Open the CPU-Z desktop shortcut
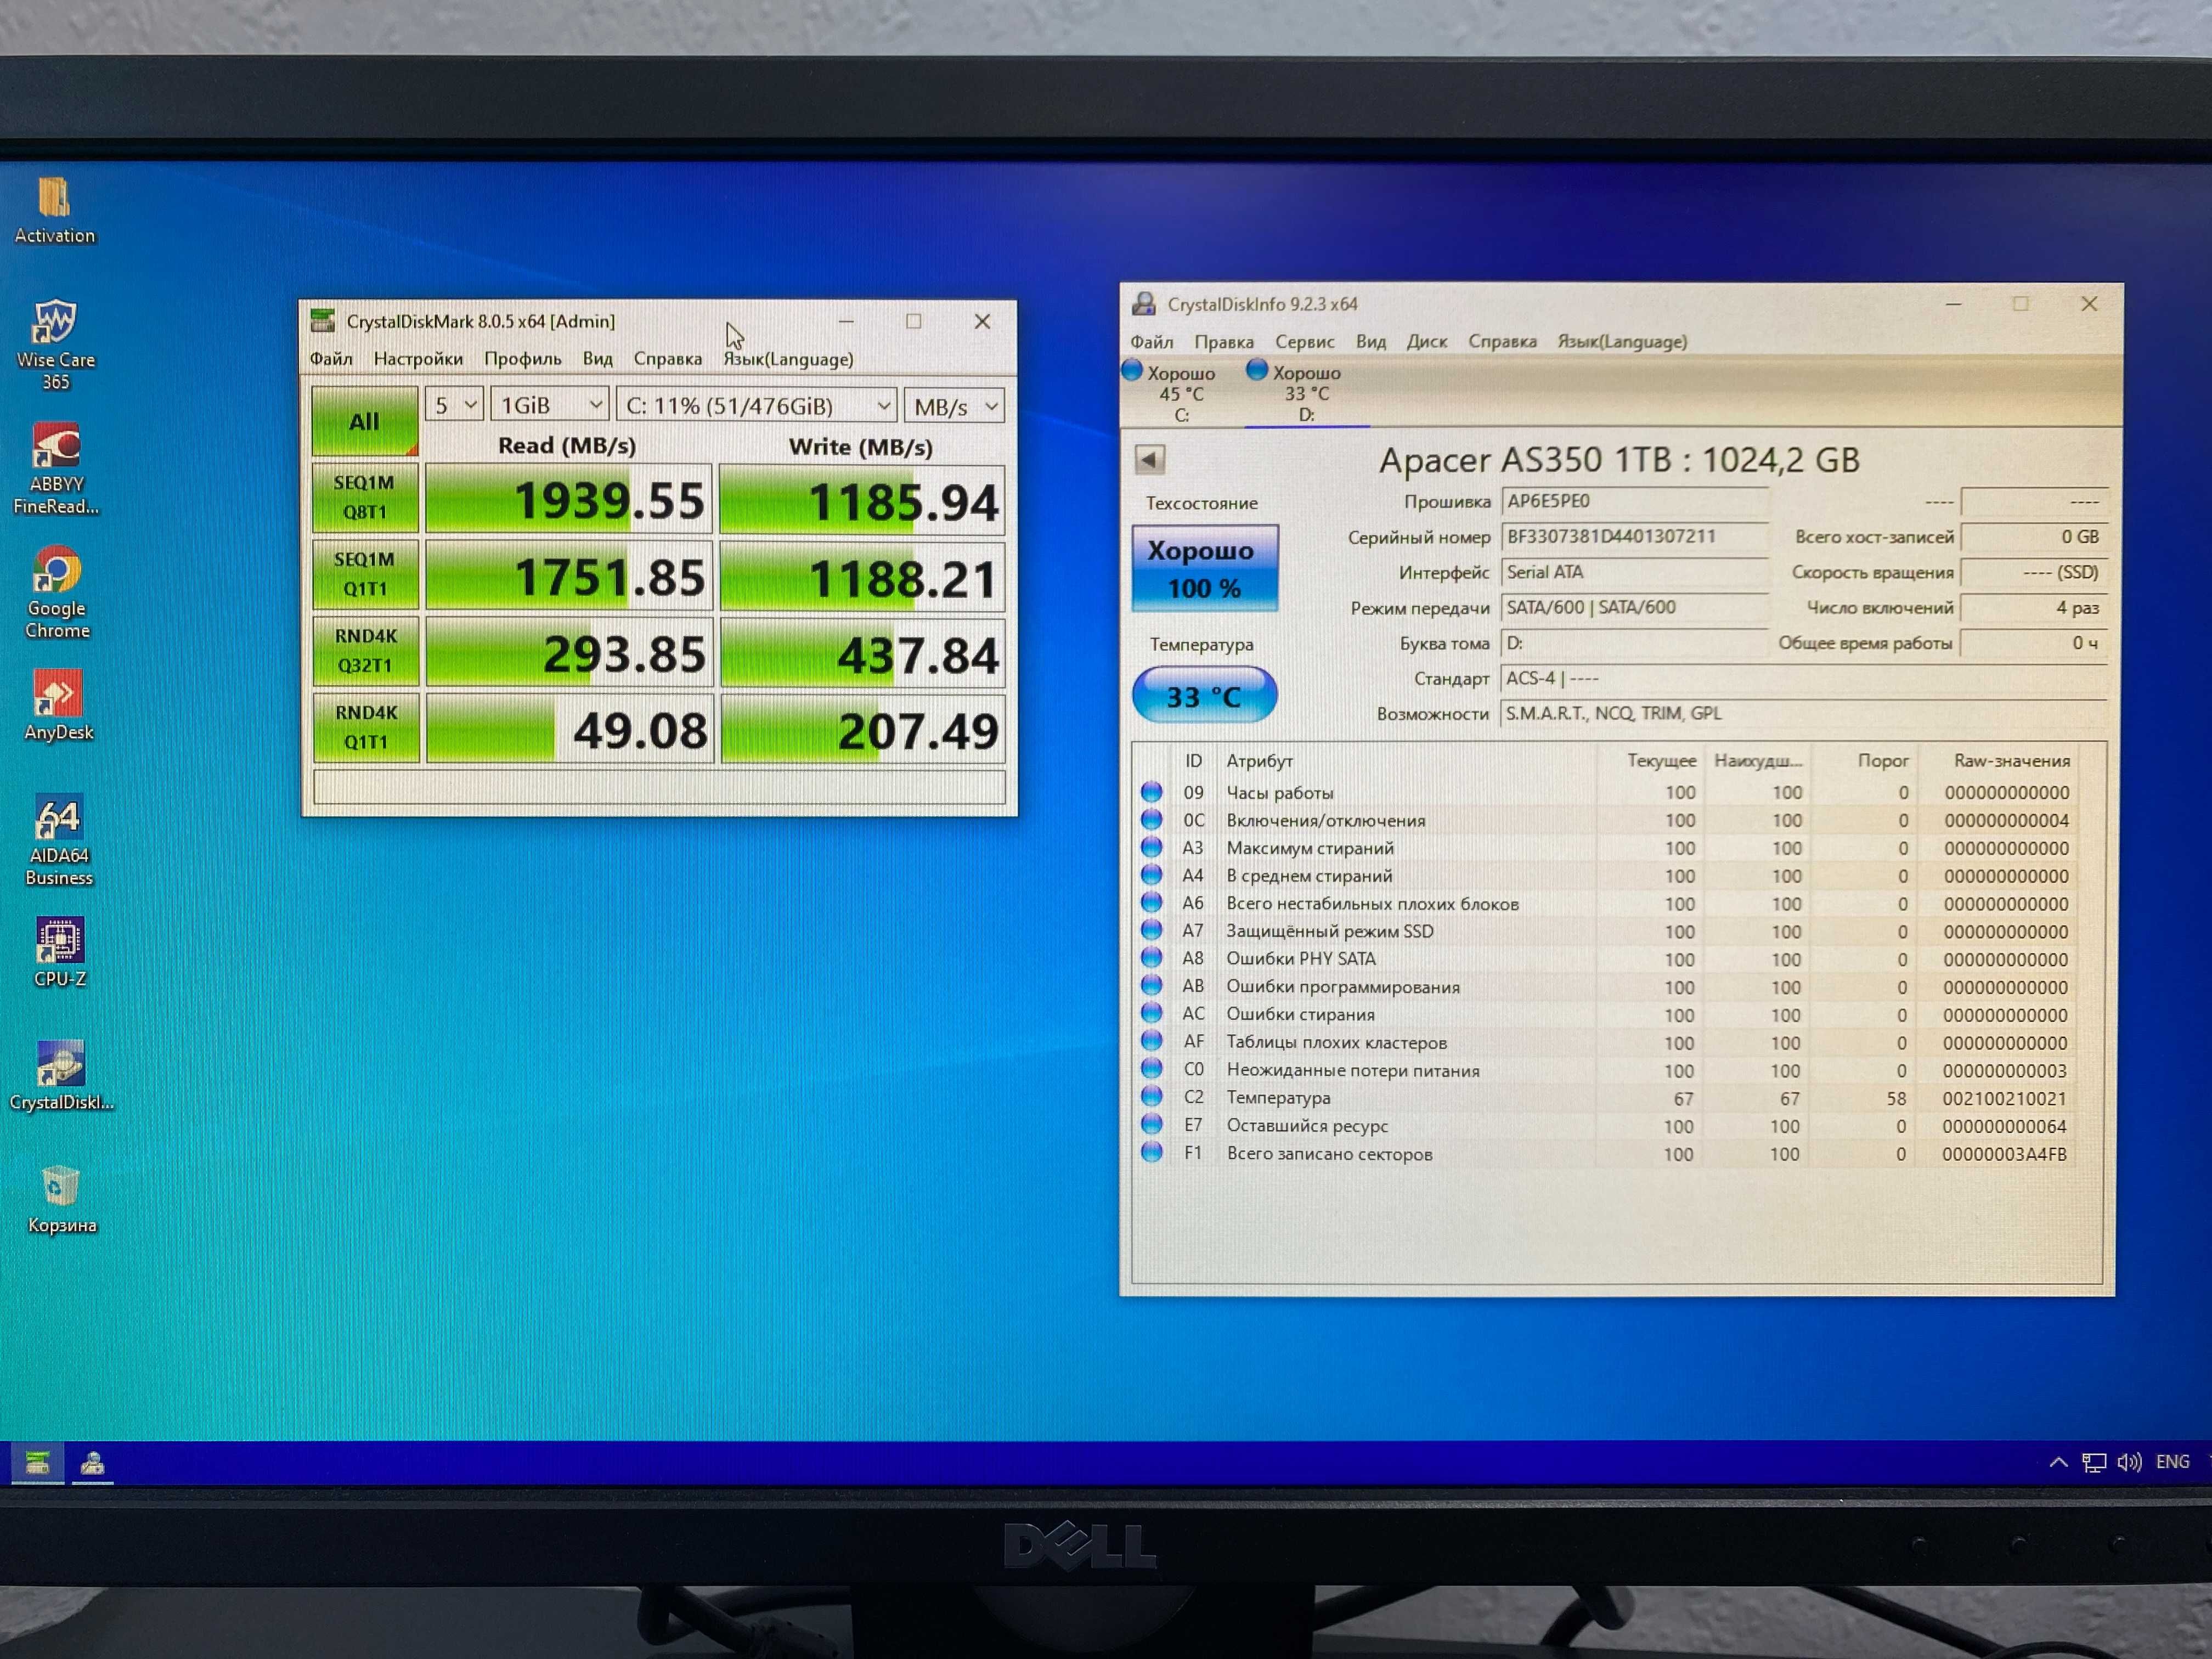 pyautogui.click(x=60, y=952)
